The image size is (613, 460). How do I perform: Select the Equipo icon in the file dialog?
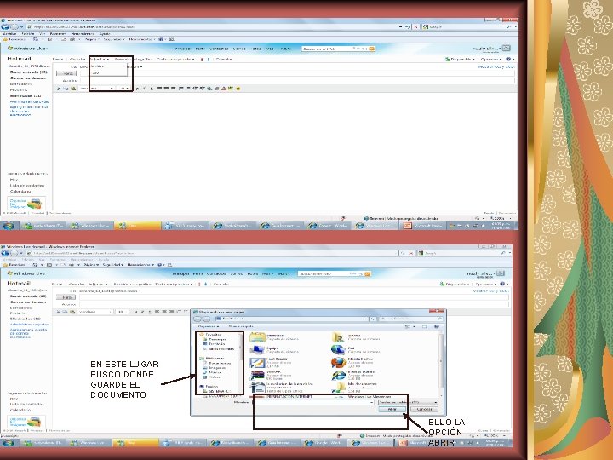click(x=257, y=350)
